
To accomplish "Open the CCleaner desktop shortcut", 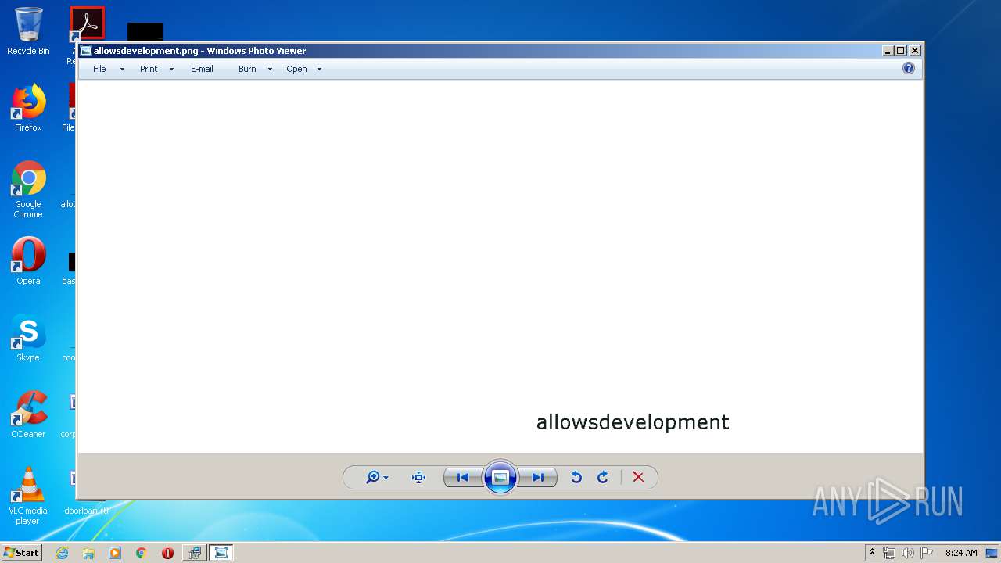I will (28, 414).
